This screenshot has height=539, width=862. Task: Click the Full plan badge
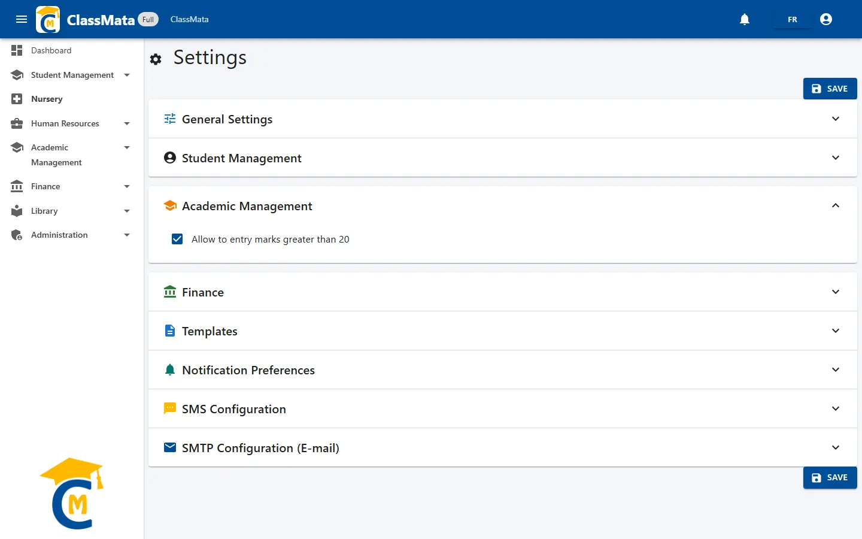pos(148,19)
